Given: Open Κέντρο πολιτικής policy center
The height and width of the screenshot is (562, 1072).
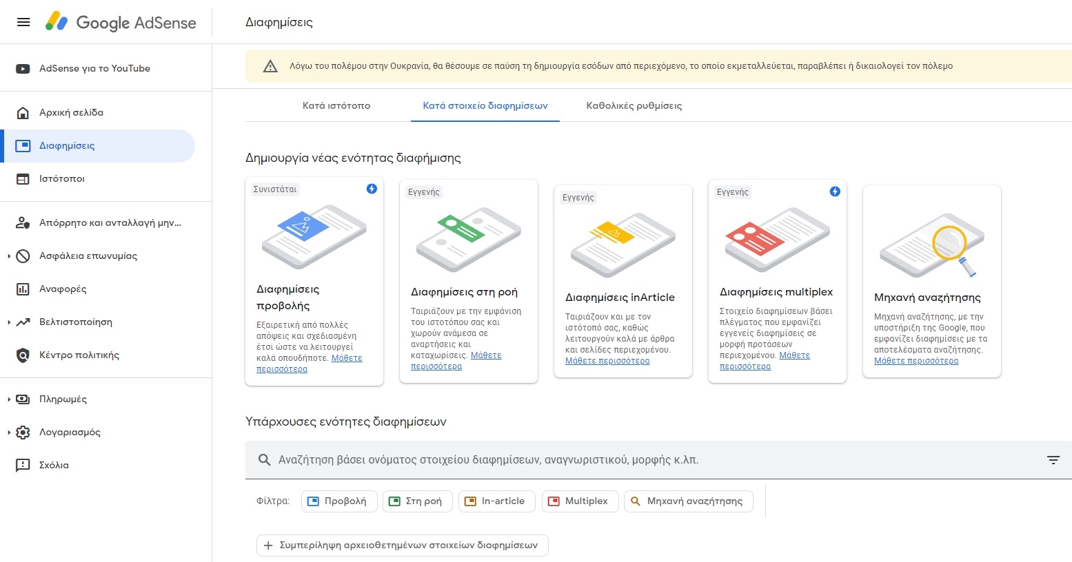Looking at the screenshot, I should click(79, 355).
